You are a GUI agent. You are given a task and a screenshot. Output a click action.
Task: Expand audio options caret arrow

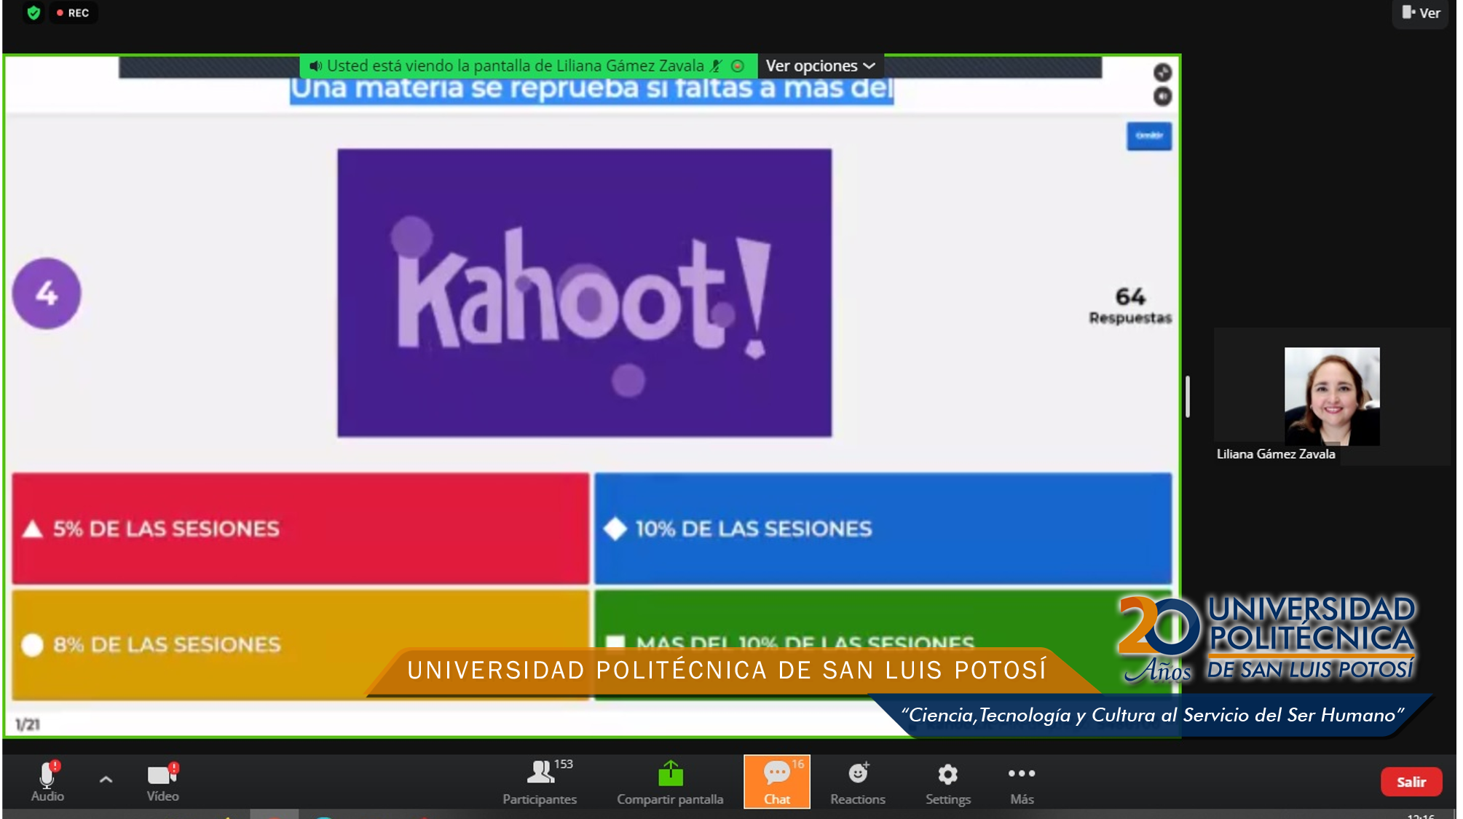point(106,779)
